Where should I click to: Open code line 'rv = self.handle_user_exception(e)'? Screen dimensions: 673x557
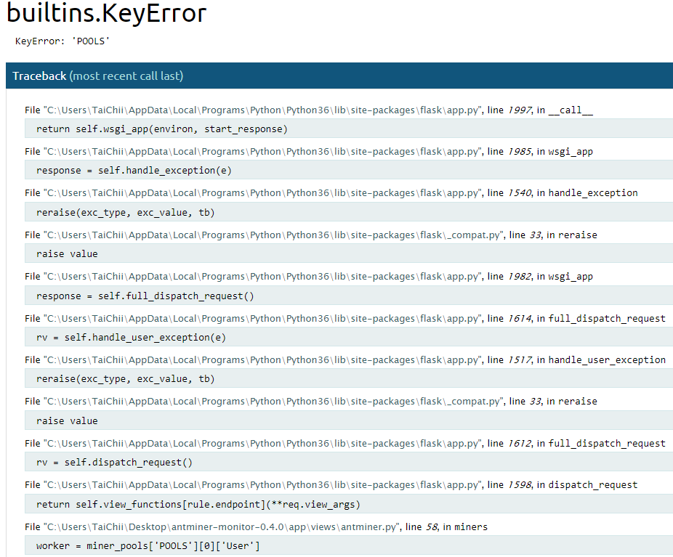click(x=349, y=338)
